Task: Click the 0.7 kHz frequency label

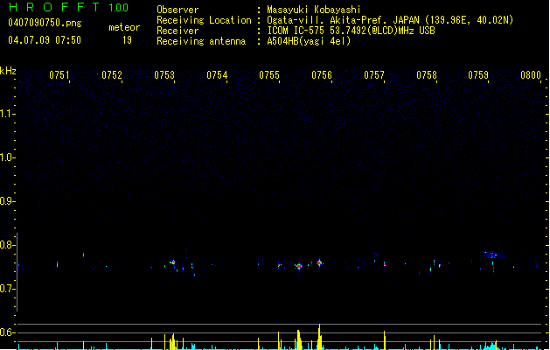Action: coord(7,289)
